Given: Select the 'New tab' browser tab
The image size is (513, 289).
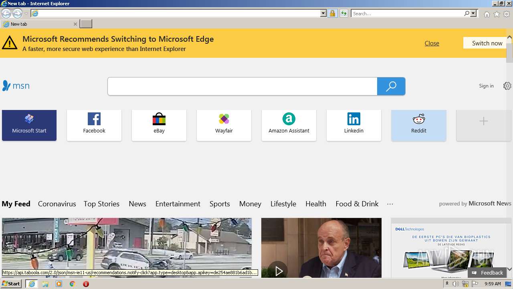Looking at the screenshot, I should [40, 24].
